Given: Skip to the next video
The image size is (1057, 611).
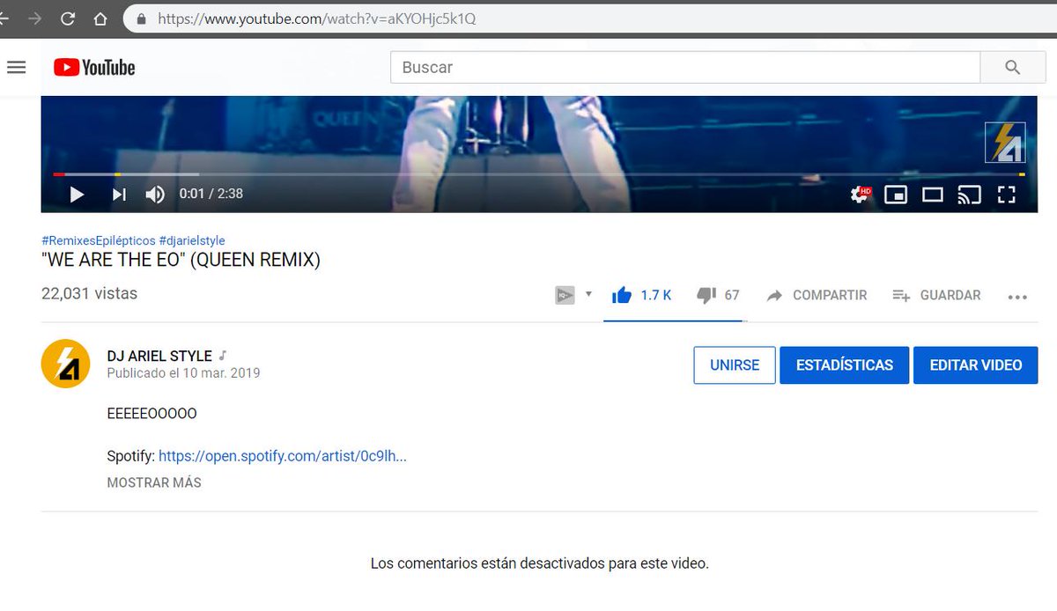Looking at the screenshot, I should (119, 195).
